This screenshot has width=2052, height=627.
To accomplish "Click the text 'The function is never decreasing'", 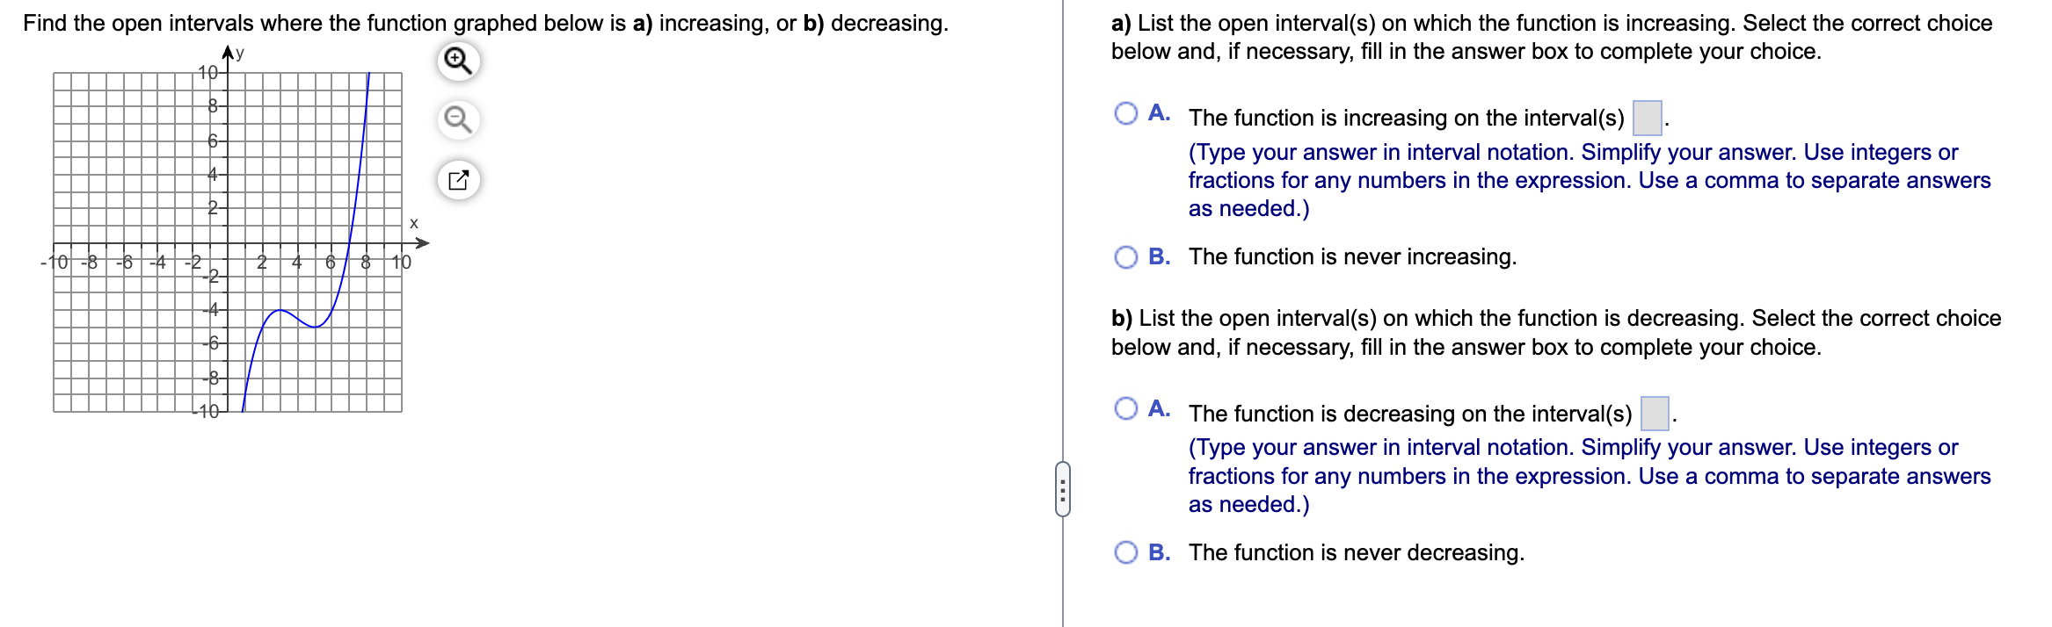I will 1357,552.
